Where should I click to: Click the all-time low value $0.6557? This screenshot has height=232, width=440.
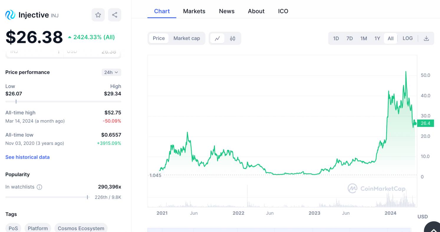click(x=111, y=135)
